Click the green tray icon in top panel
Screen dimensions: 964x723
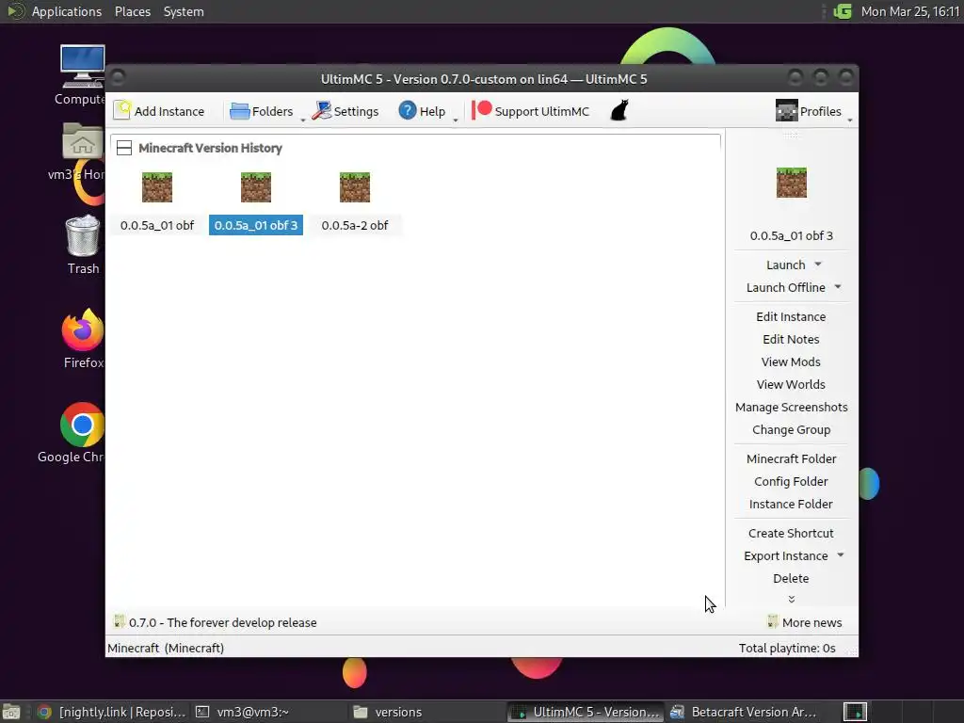[843, 11]
